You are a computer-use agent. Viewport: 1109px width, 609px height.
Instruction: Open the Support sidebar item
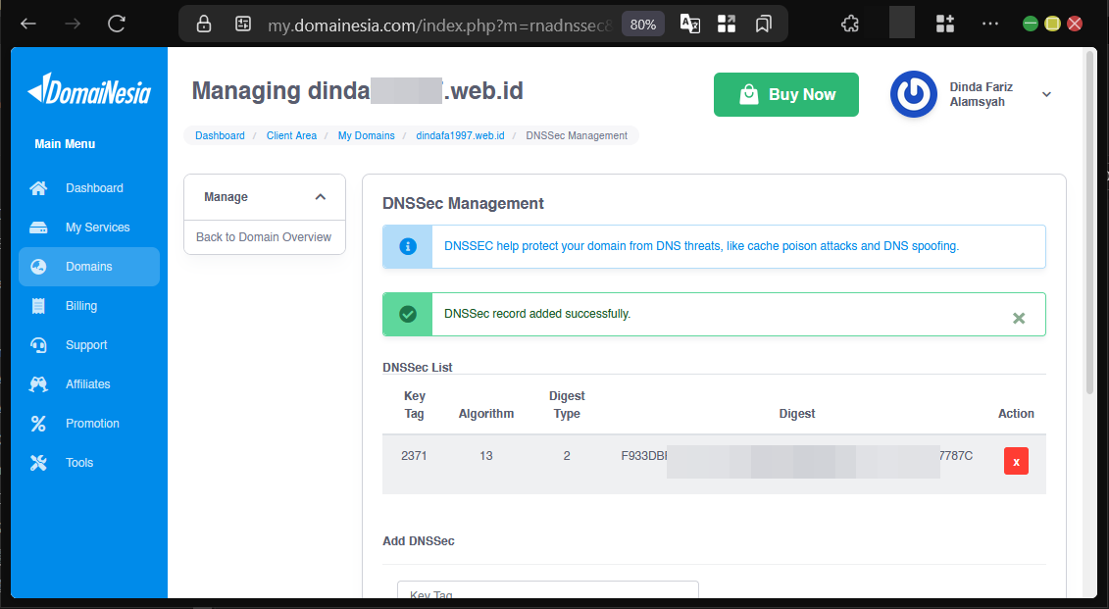coord(89,345)
